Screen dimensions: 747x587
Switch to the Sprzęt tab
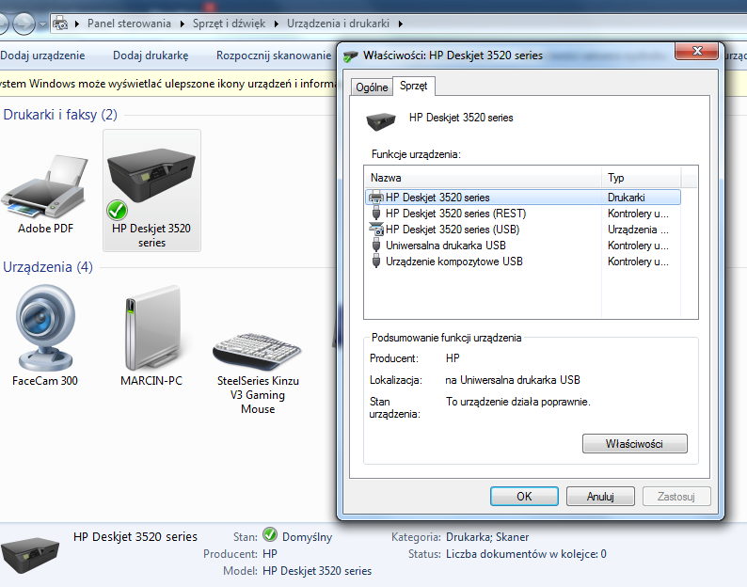click(414, 86)
